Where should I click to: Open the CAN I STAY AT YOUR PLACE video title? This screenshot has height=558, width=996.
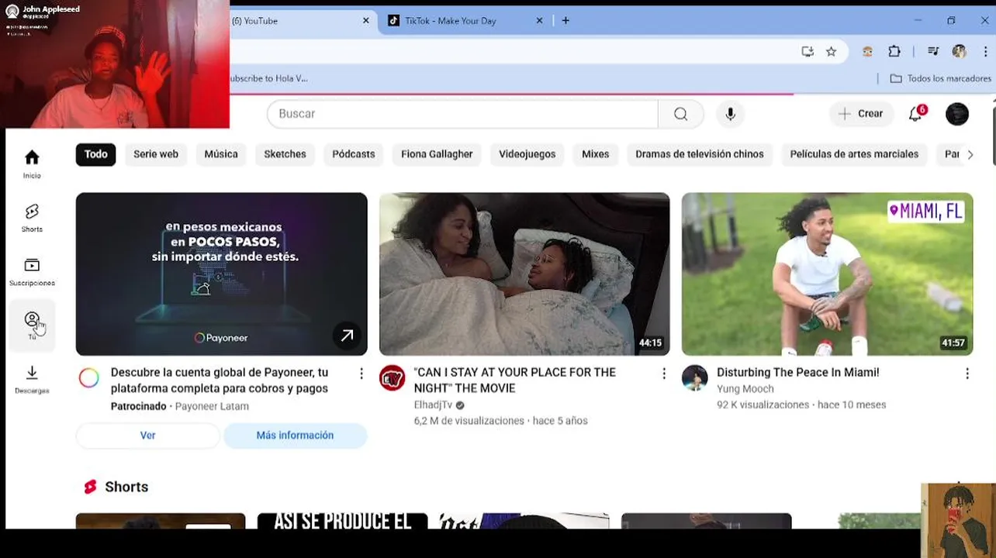(x=515, y=381)
